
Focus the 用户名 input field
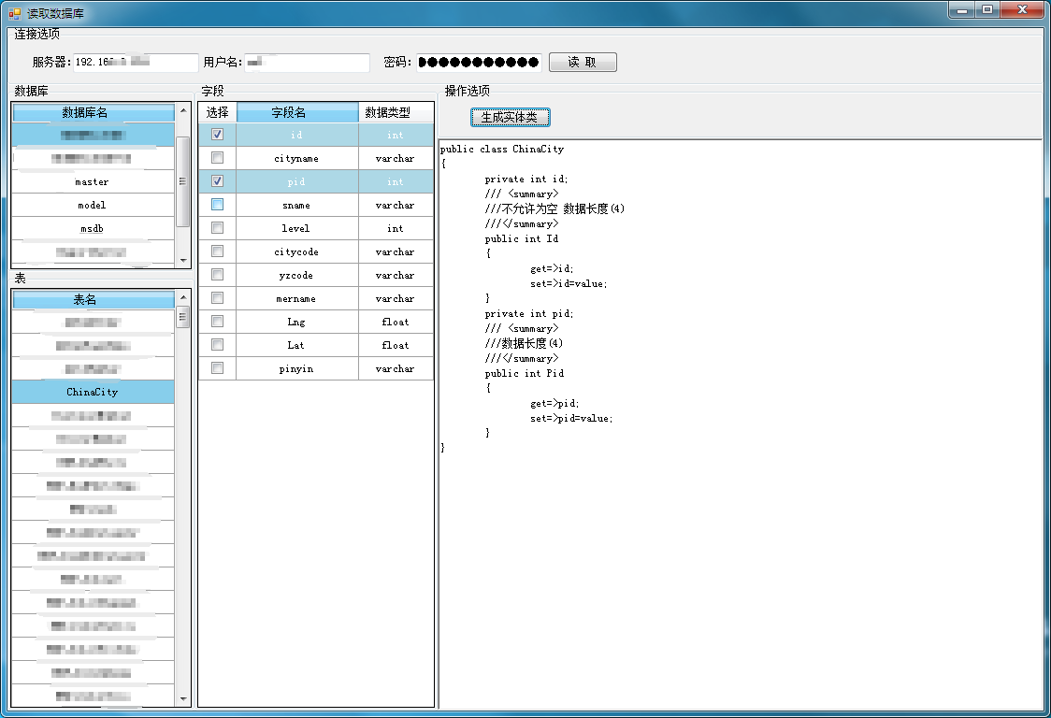[x=307, y=63]
